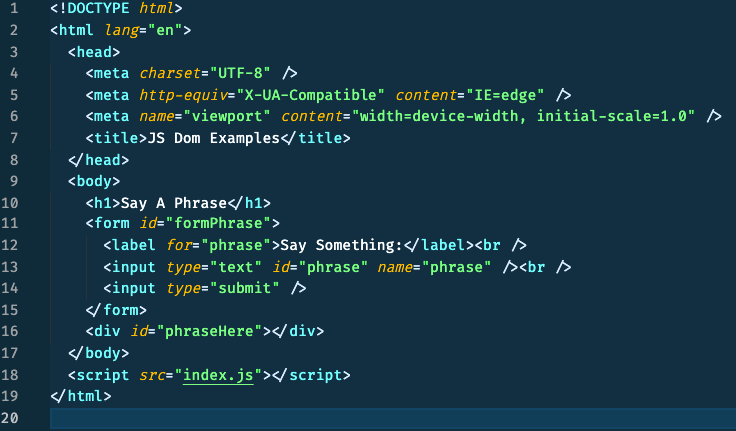
Task: Click the "en" attribute value
Action: pyautogui.click(x=165, y=31)
